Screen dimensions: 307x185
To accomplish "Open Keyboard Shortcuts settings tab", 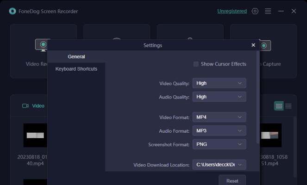I will (x=76, y=69).
